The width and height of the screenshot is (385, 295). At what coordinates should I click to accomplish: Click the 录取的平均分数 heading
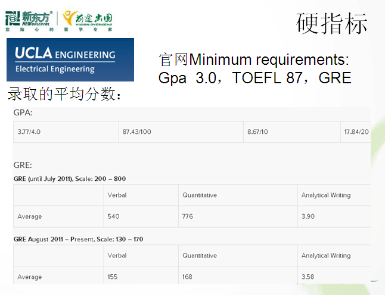pyautogui.click(x=64, y=94)
